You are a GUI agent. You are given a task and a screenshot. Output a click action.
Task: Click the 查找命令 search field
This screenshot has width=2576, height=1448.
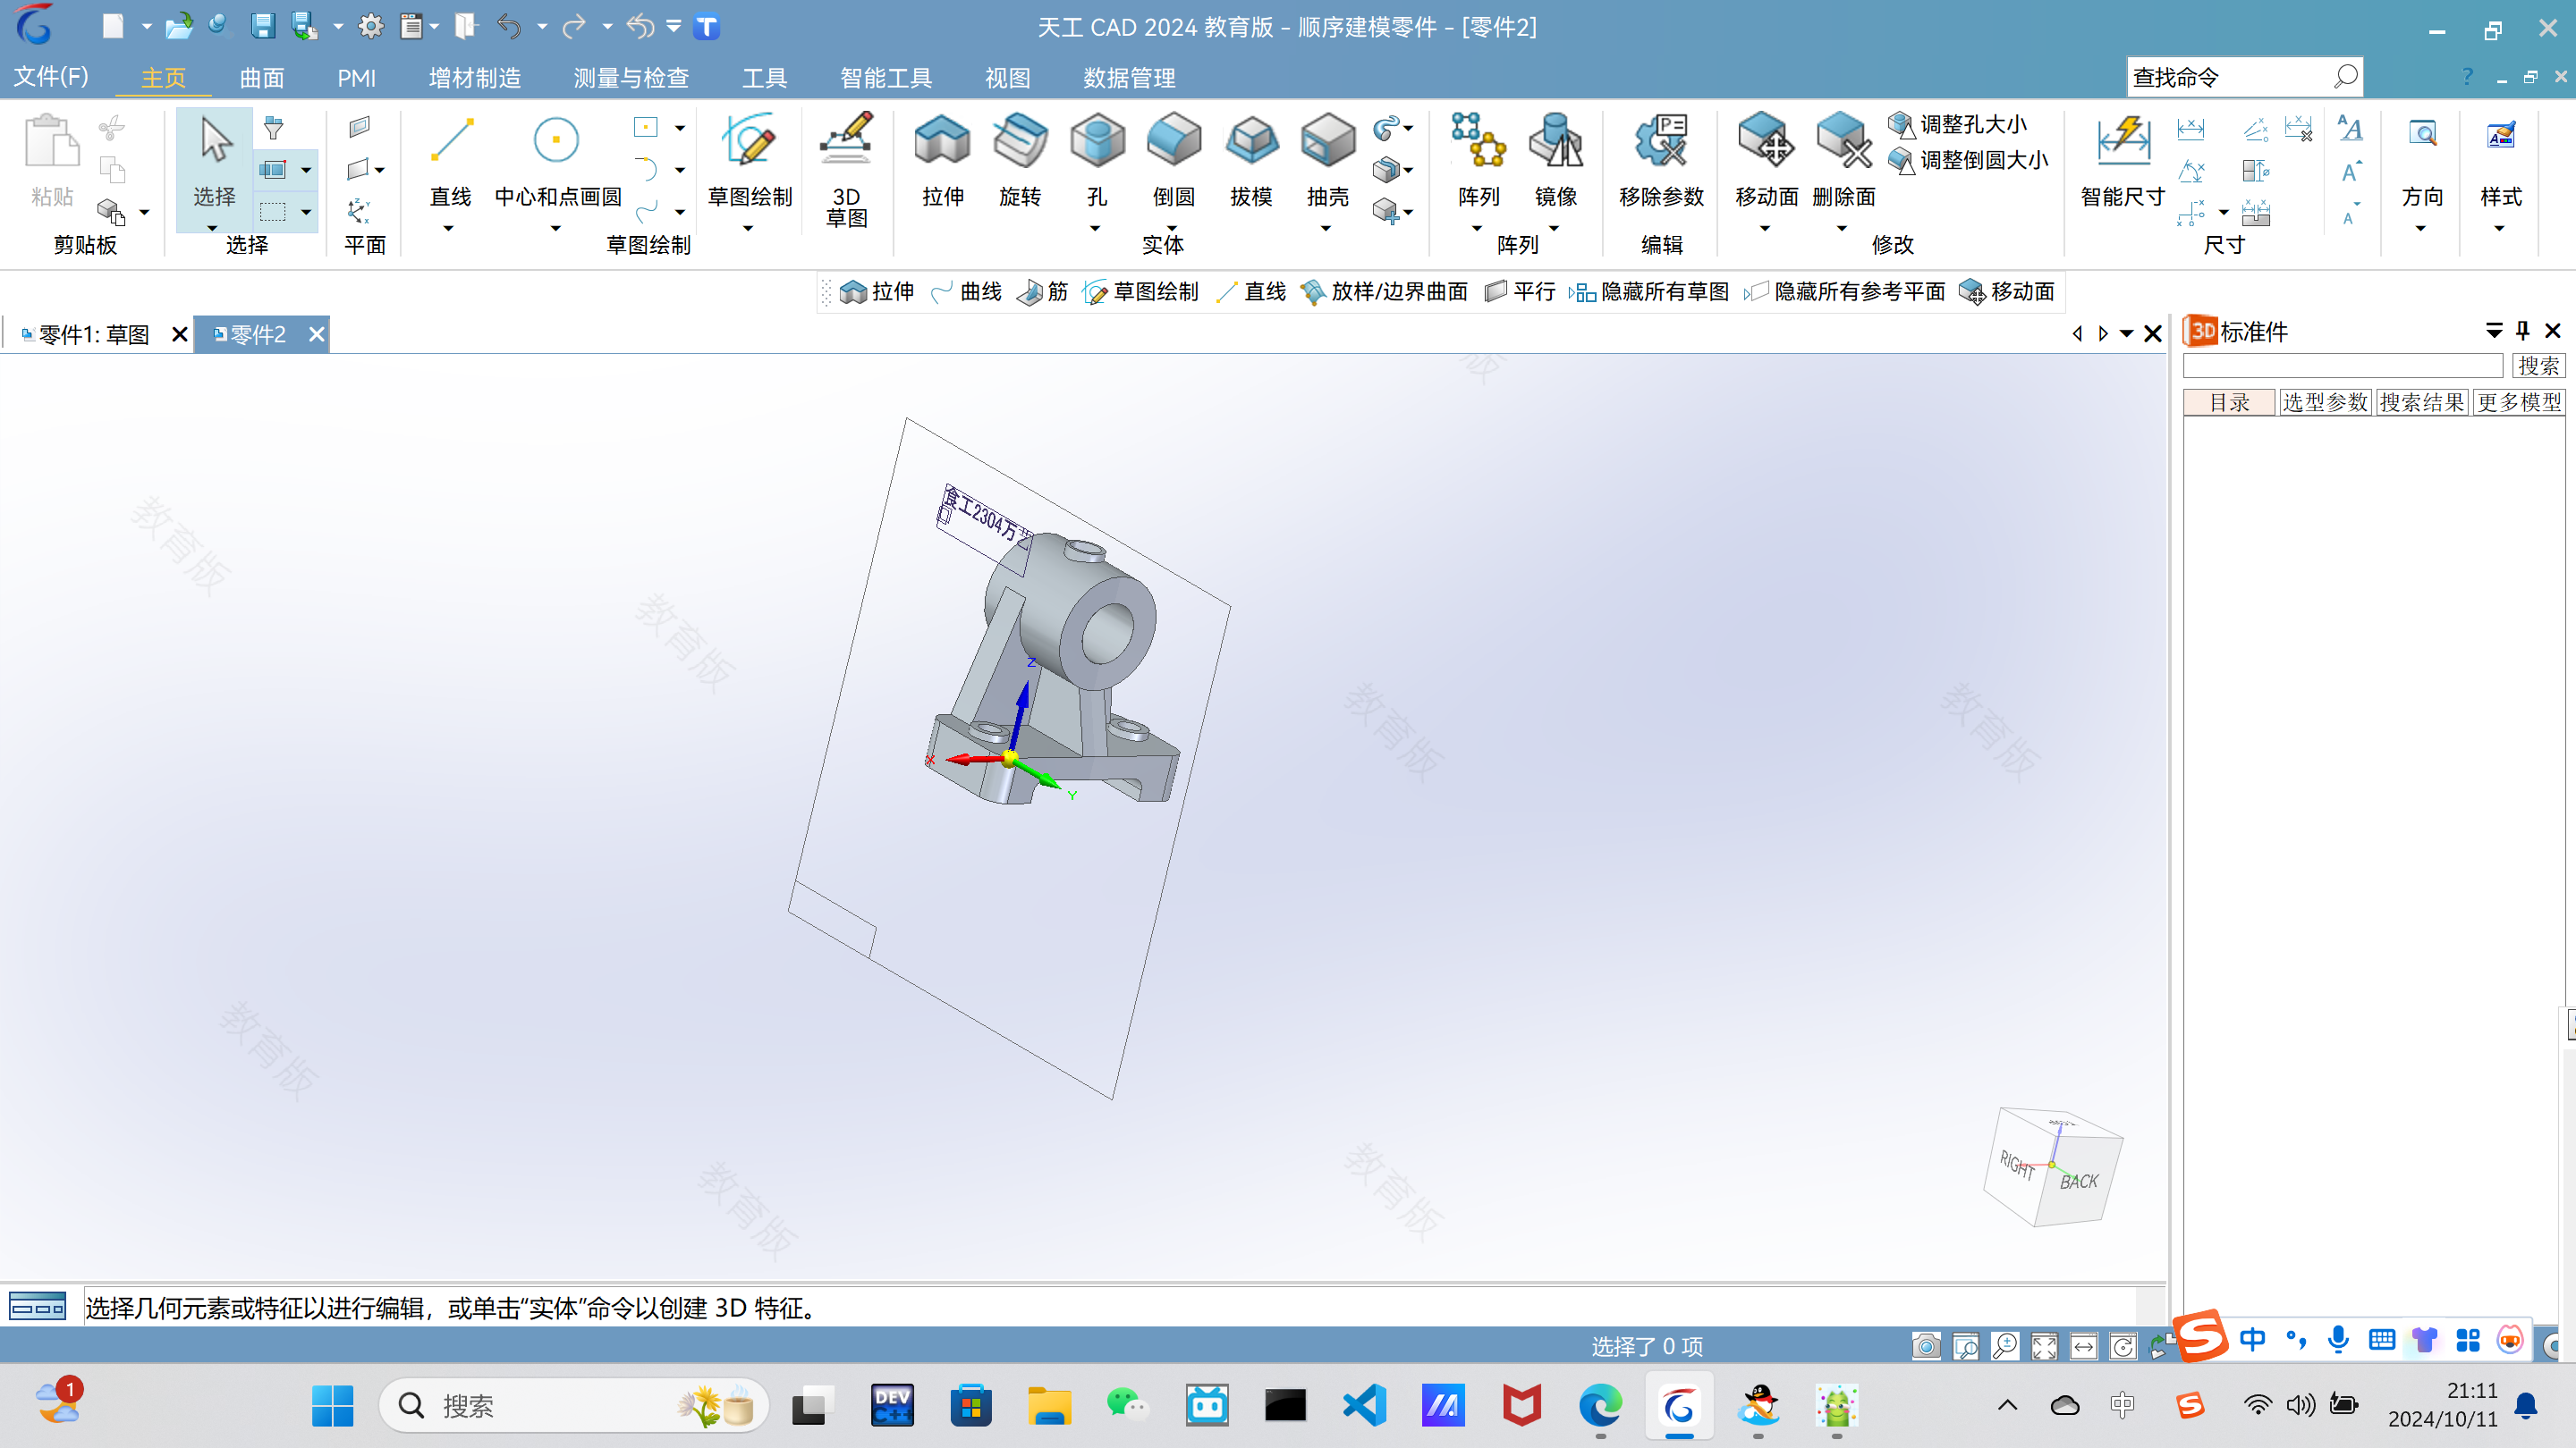(2243, 77)
